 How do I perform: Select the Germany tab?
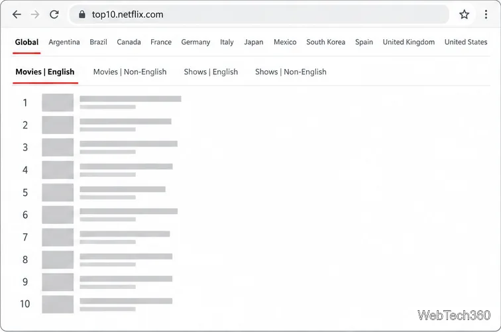(x=195, y=42)
